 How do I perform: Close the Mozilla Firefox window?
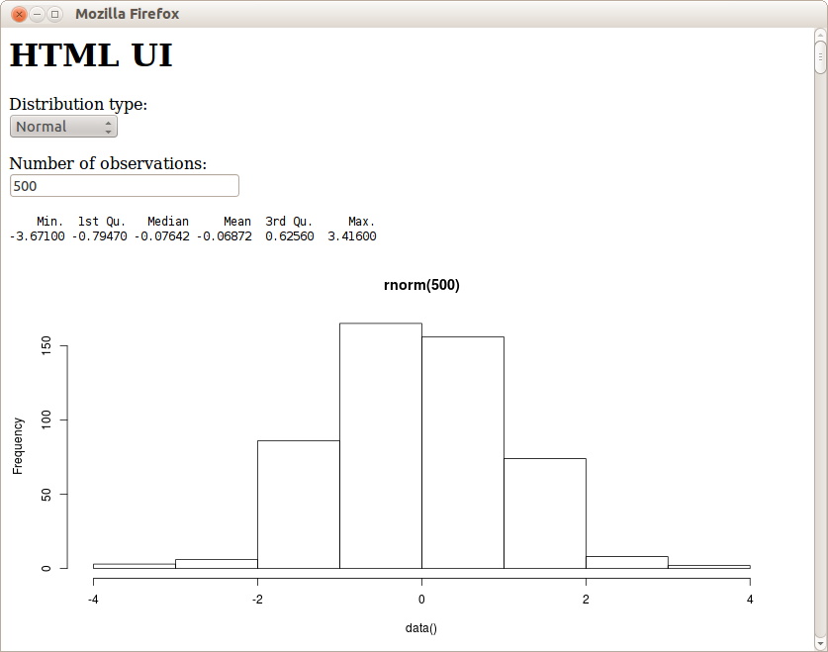click(x=19, y=15)
